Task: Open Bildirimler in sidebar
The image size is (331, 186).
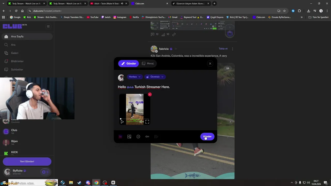Action: tap(27, 61)
